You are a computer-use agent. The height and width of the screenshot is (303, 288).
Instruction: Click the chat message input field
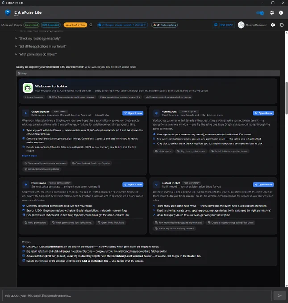click(x=137, y=295)
